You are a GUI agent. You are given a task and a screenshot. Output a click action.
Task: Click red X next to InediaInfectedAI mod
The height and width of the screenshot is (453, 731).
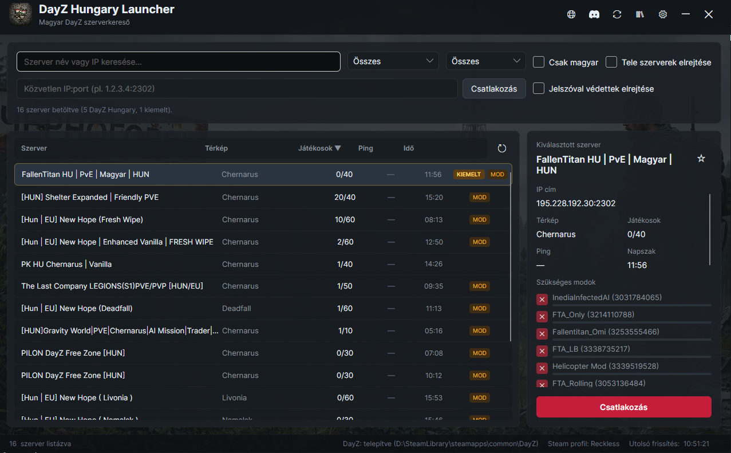542,300
